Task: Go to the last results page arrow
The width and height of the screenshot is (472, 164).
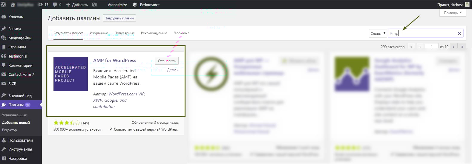Action: click(x=462, y=47)
